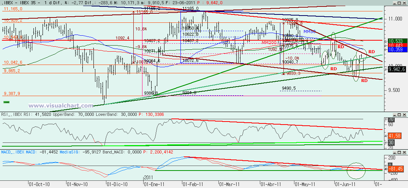
Task: Click the 01-Abr-11 date axis label
Action: click(x=270, y=184)
